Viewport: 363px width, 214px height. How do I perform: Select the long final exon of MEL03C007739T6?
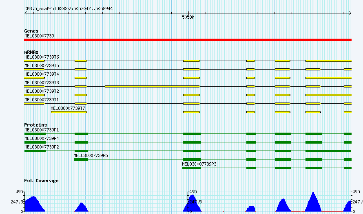tap(328, 61)
